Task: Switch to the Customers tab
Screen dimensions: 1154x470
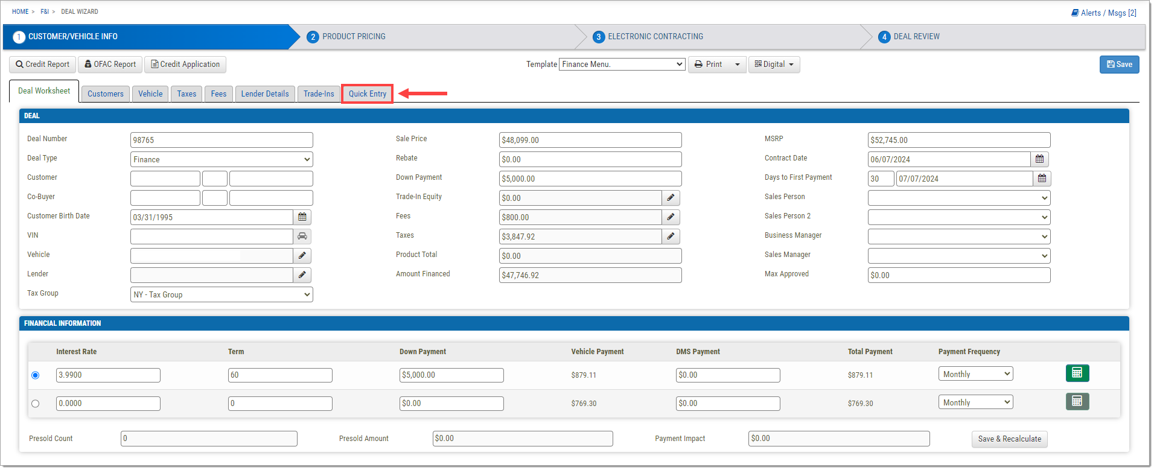Action: [106, 94]
